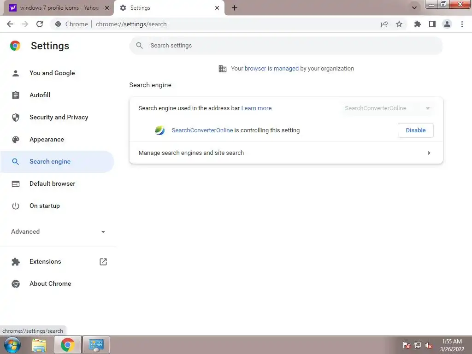Click the forward navigation arrow

25,24
